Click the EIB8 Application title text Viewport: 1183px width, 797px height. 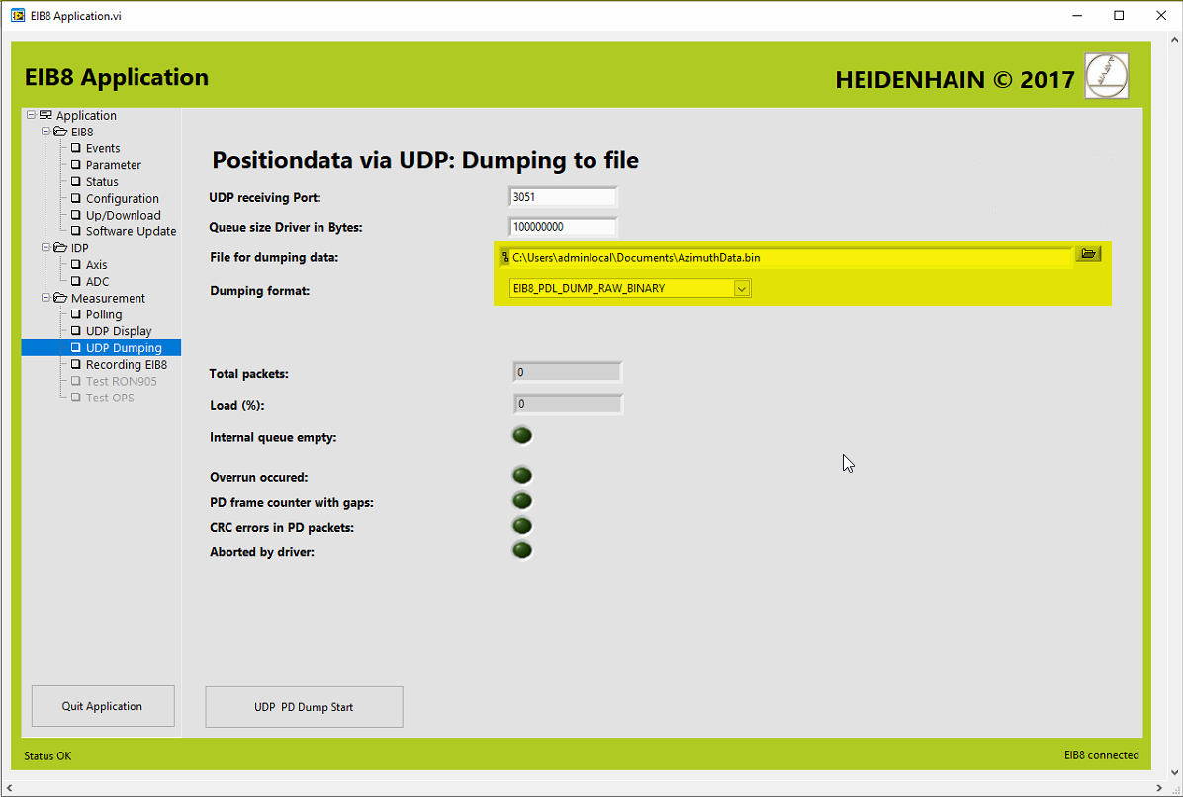coord(116,78)
